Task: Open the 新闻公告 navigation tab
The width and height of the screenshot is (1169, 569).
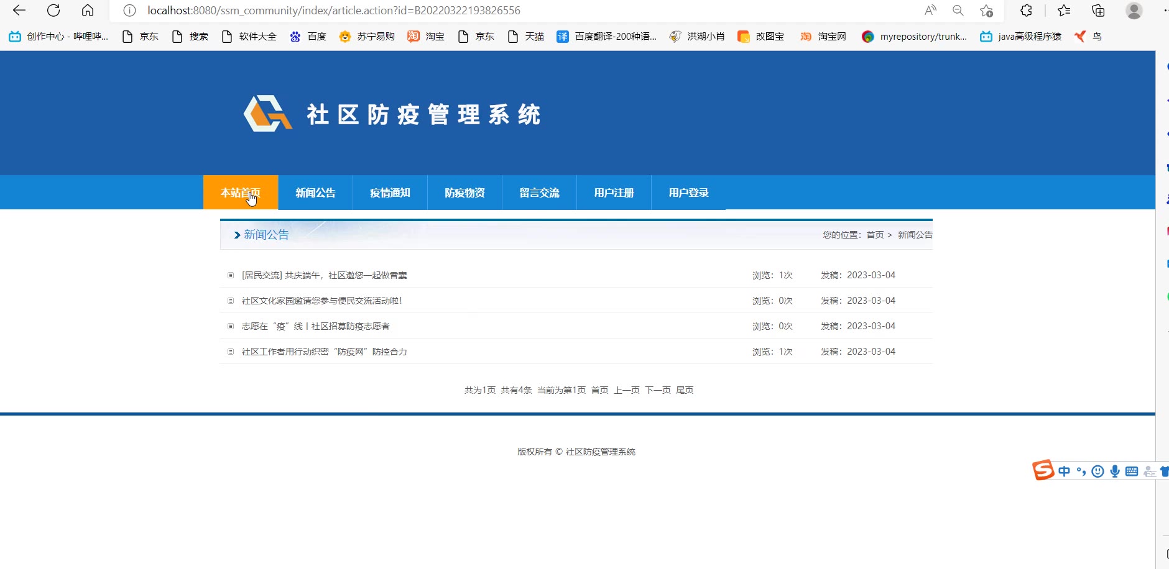Action: coord(315,193)
